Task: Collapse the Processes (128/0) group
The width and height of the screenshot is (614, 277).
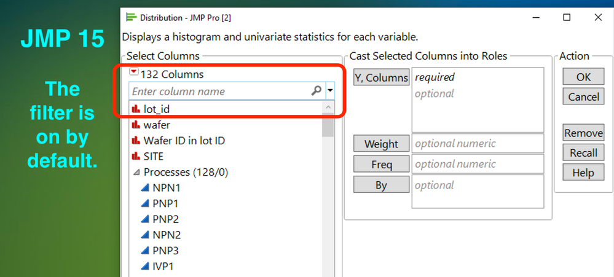Action: click(x=135, y=173)
